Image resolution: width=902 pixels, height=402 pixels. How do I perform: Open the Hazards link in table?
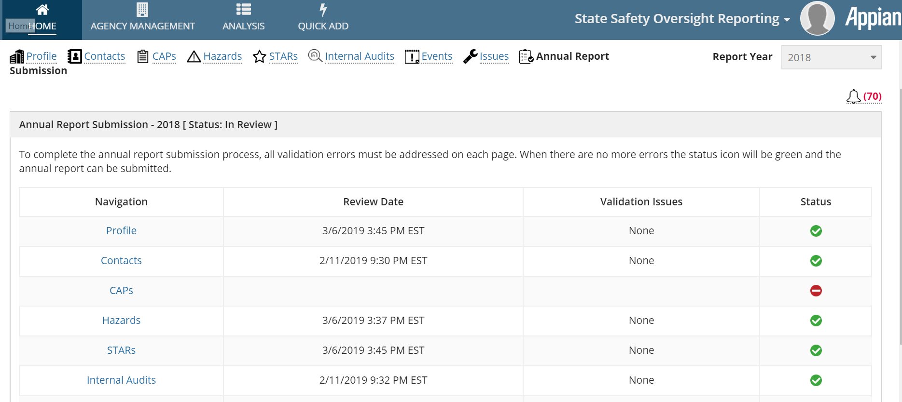(121, 321)
